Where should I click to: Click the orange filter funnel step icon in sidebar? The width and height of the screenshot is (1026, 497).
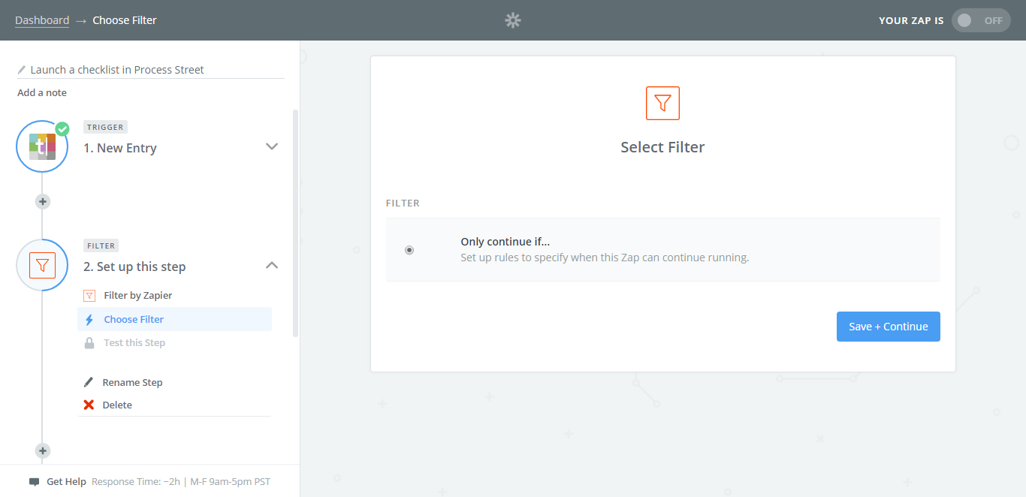coord(43,265)
